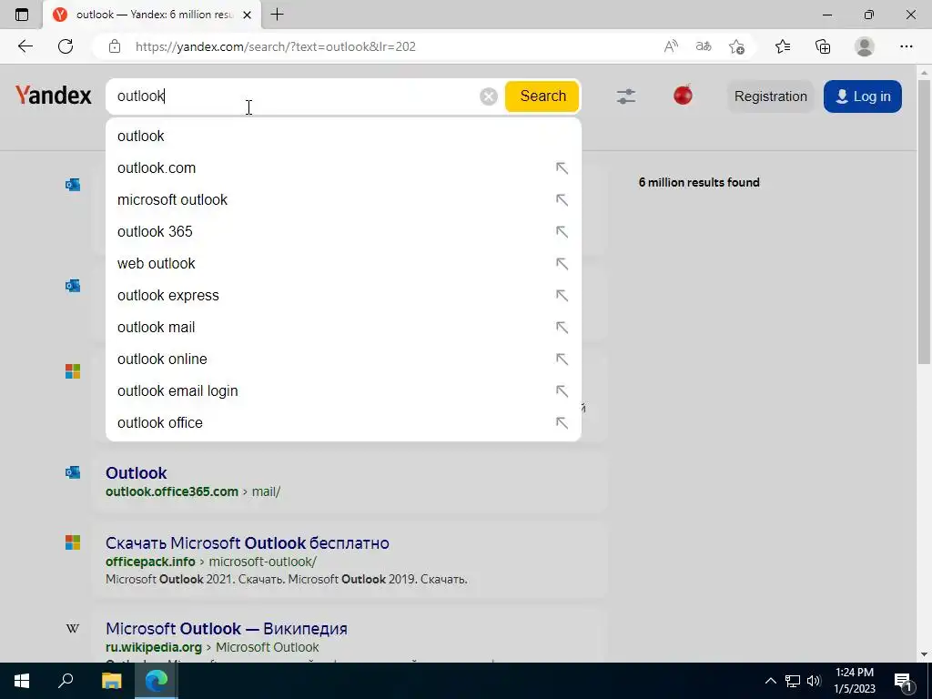Choose outlook office suggestion

point(343,422)
